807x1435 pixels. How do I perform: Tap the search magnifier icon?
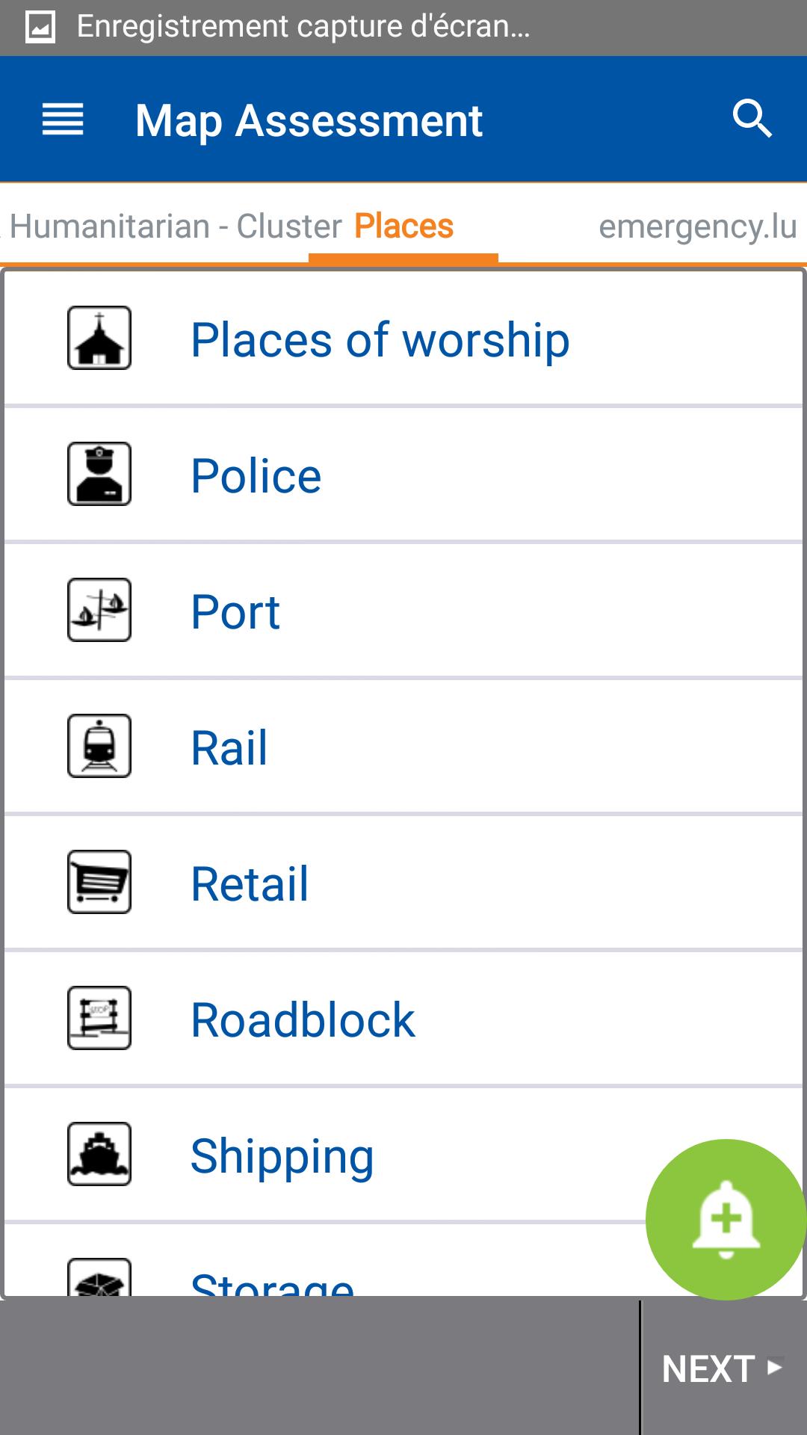tap(752, 119)
